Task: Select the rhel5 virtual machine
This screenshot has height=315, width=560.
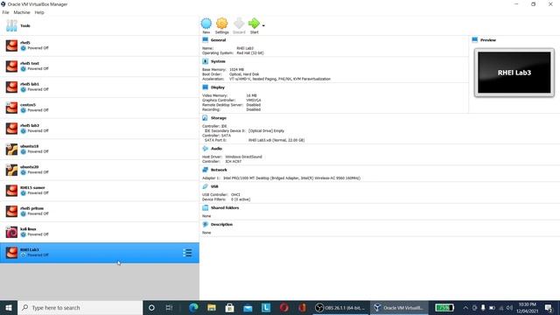Action: 100,45
